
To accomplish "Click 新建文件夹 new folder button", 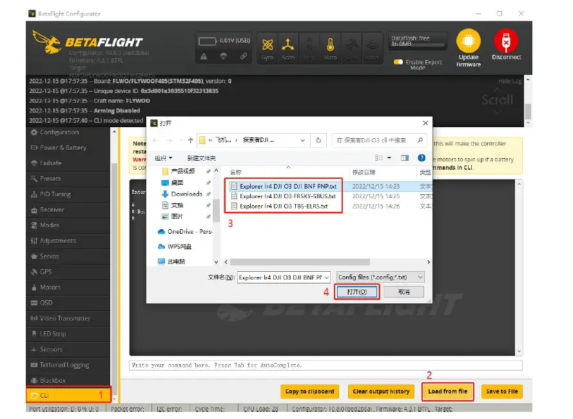I will tap(201, 158).
